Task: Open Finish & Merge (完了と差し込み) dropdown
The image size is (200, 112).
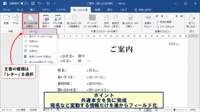Action: tap(192, 21)
